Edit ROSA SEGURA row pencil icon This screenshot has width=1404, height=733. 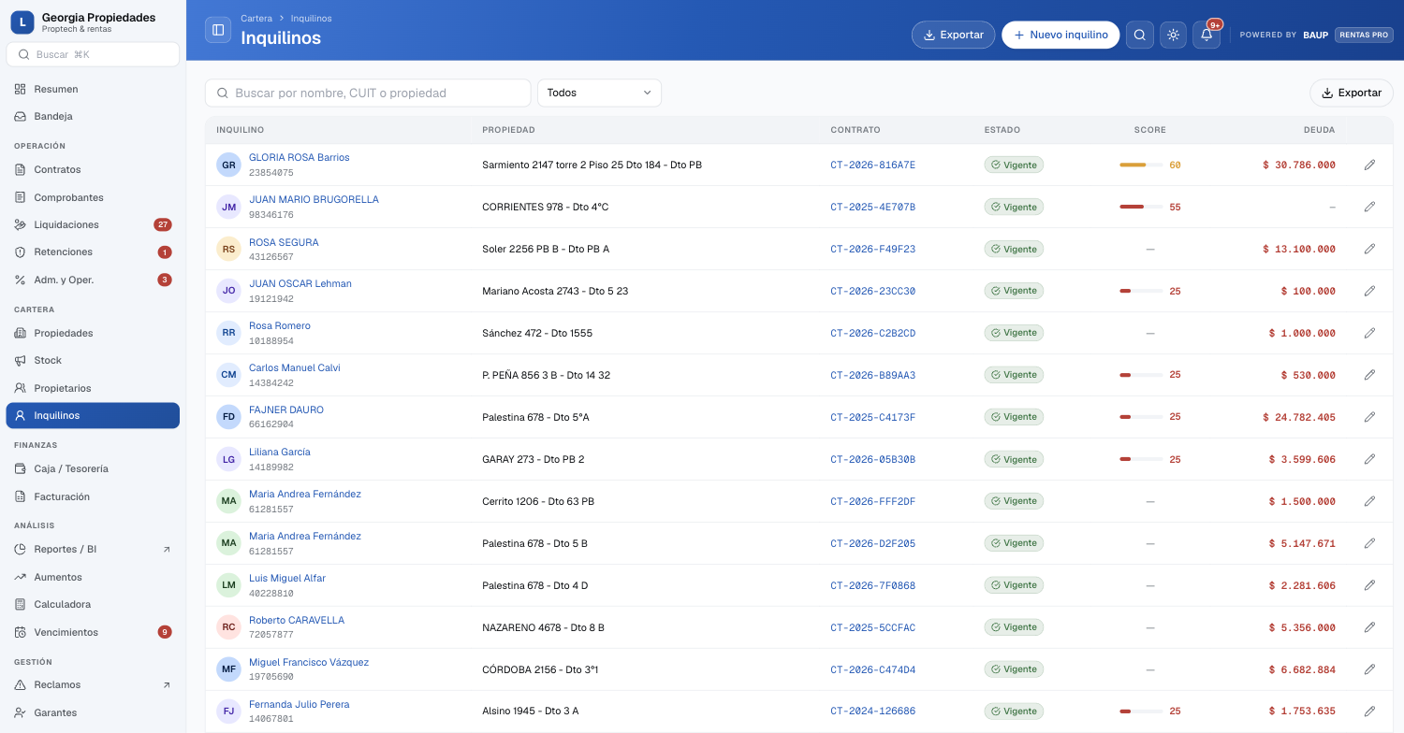coord(1369,249)
